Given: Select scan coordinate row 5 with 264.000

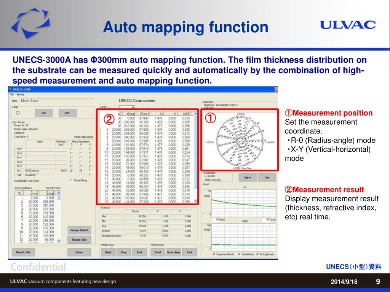Looking at the screenshot, I should pos(36,213).
